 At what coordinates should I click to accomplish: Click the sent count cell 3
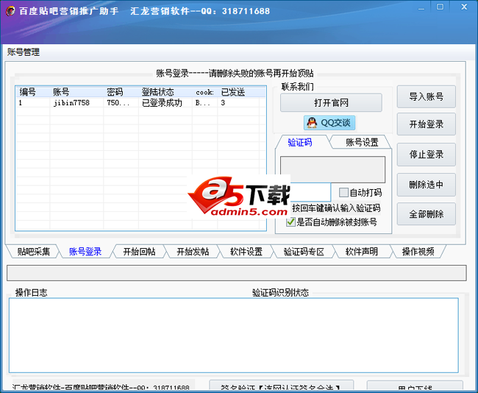click(x=223, y=103)
